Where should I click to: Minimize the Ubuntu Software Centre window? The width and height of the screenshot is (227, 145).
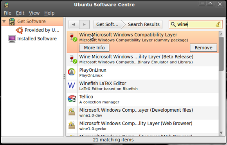(202, 4)
